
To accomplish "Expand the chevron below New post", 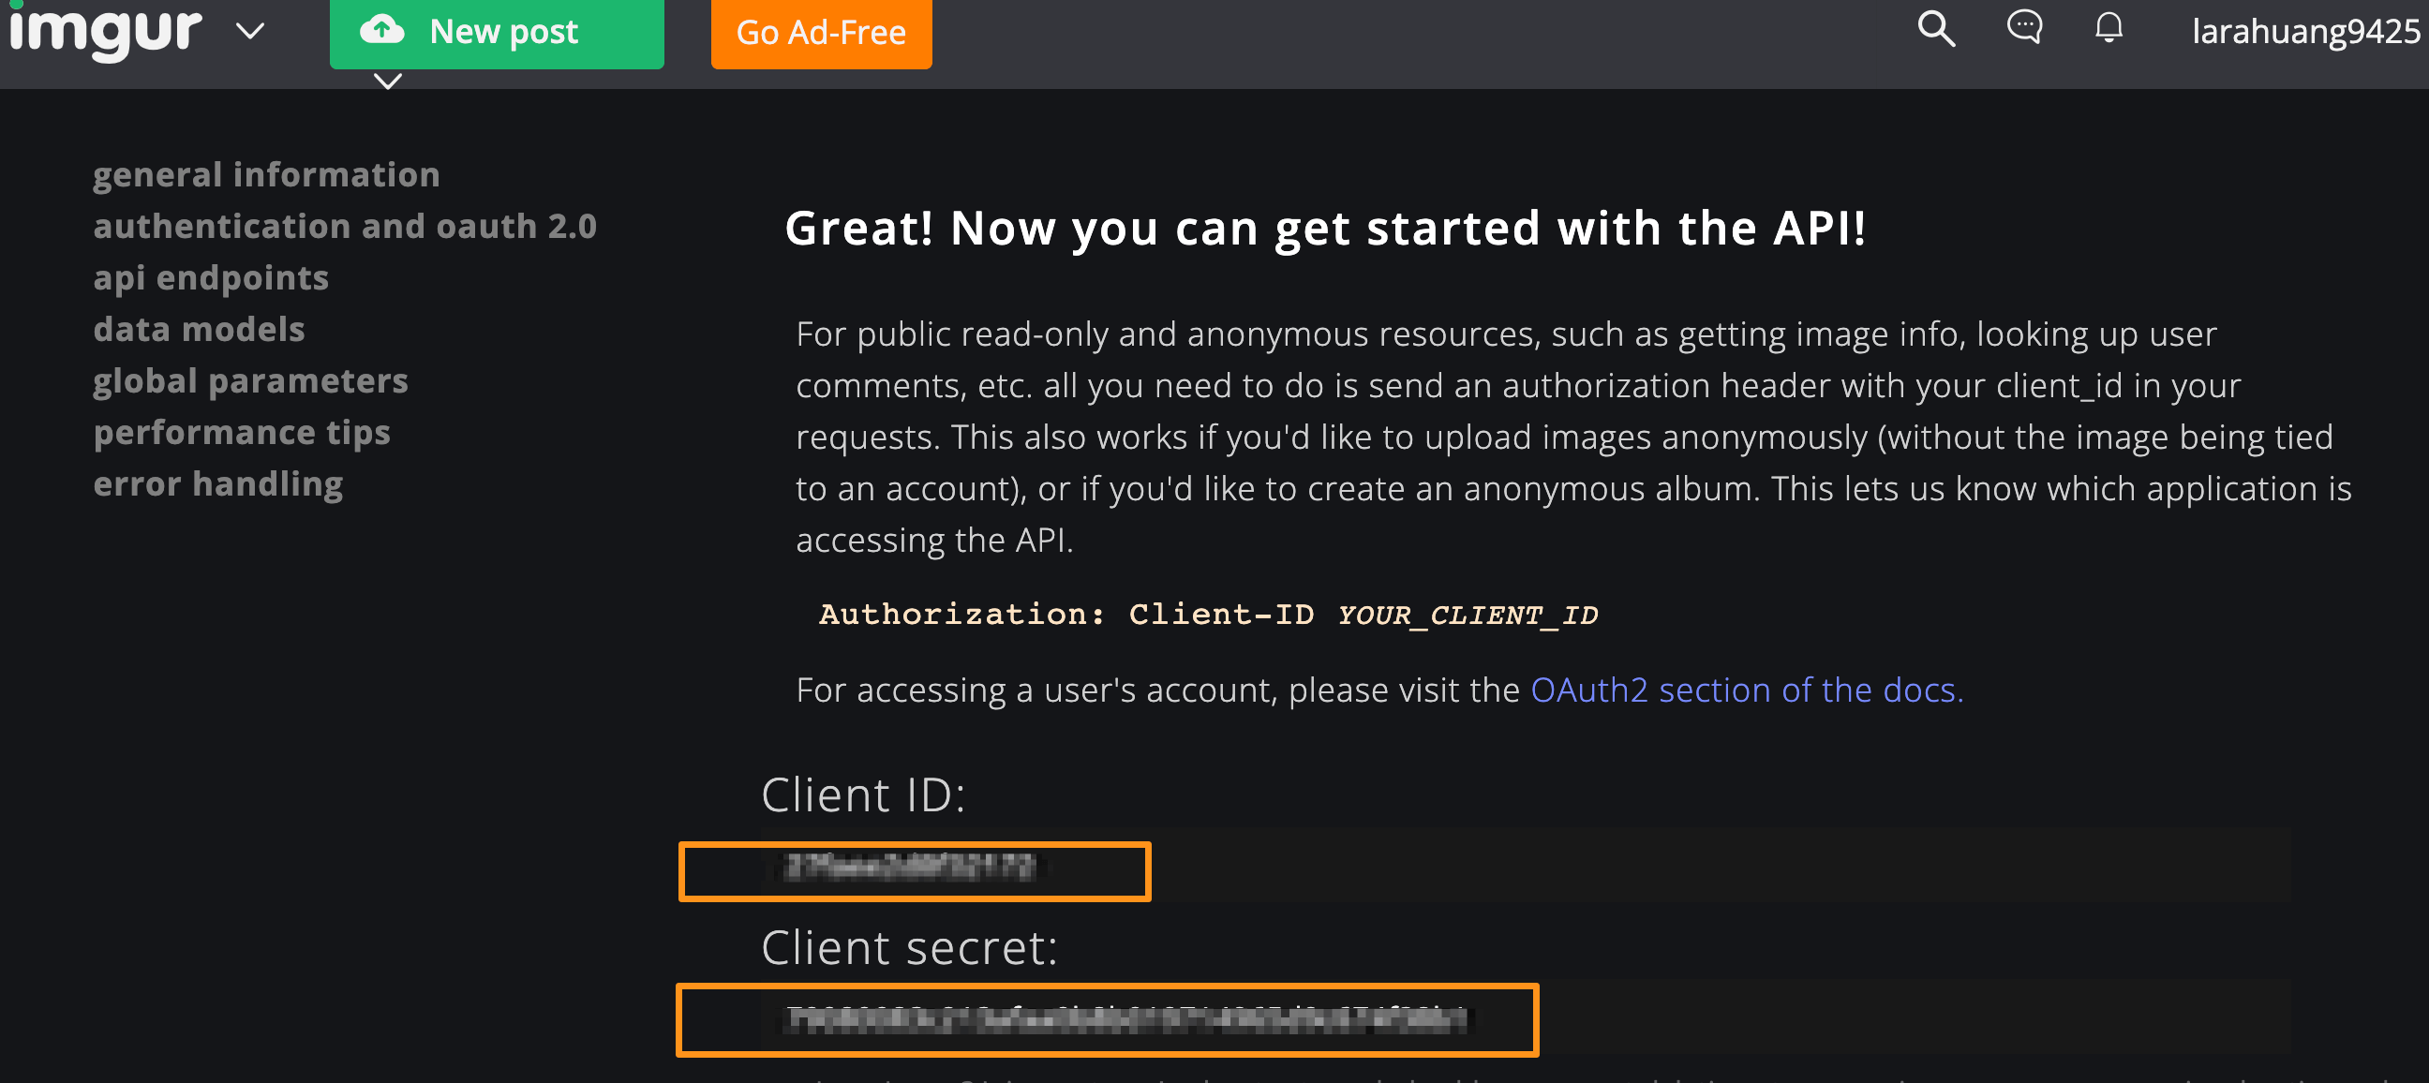I will (388, 82).
